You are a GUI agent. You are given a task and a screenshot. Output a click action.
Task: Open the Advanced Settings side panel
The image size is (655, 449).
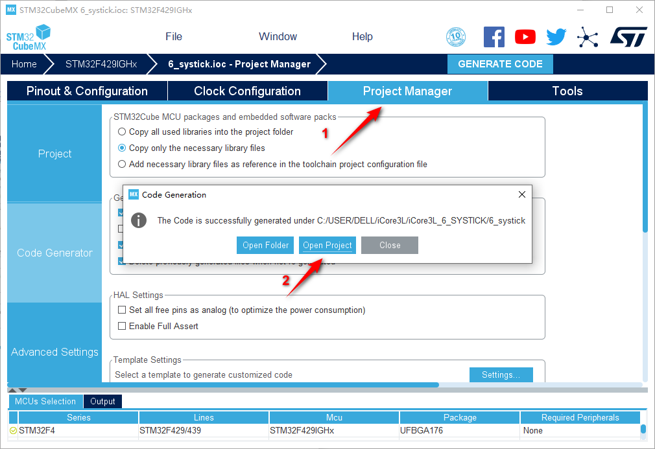tap(54, 352)
